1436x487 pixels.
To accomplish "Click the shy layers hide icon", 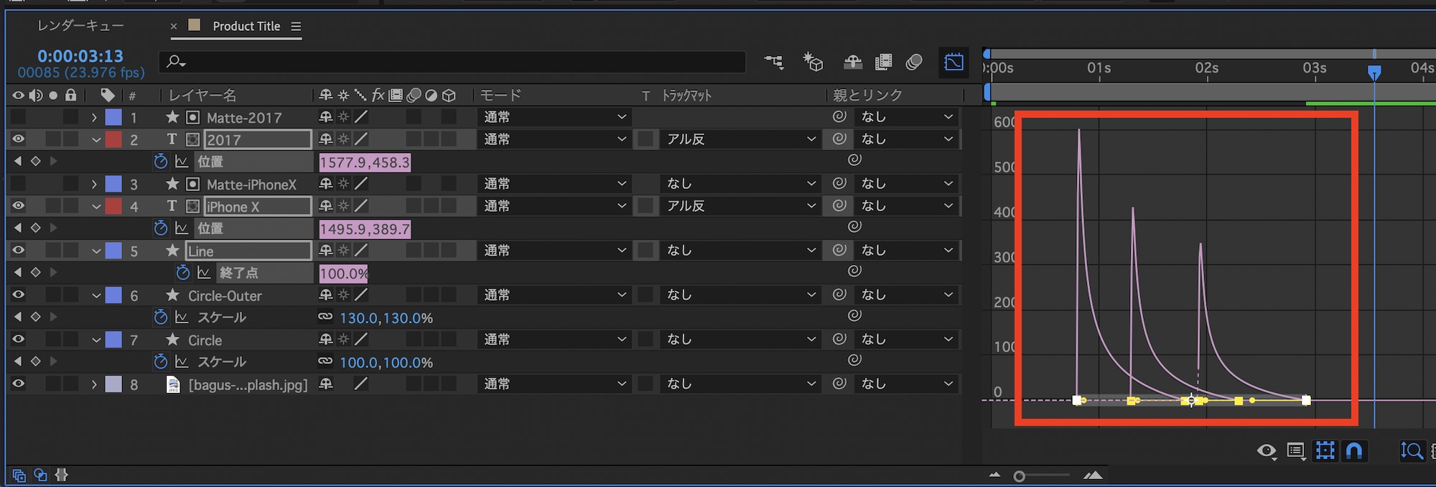I will coord(852,62).
